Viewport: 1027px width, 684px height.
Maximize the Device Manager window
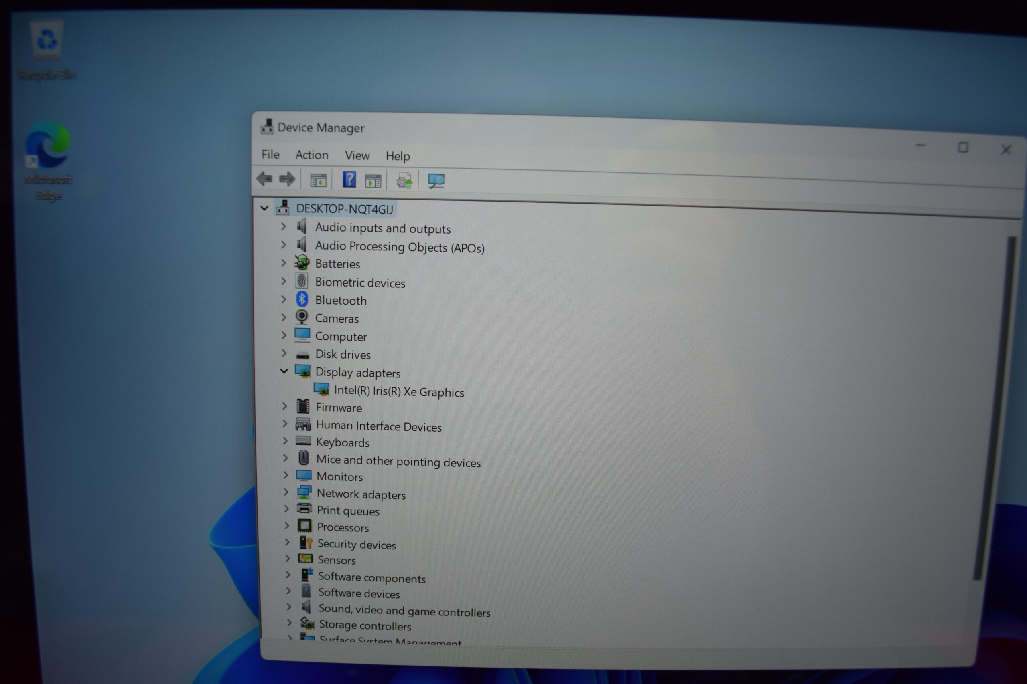tap(963, 148)
